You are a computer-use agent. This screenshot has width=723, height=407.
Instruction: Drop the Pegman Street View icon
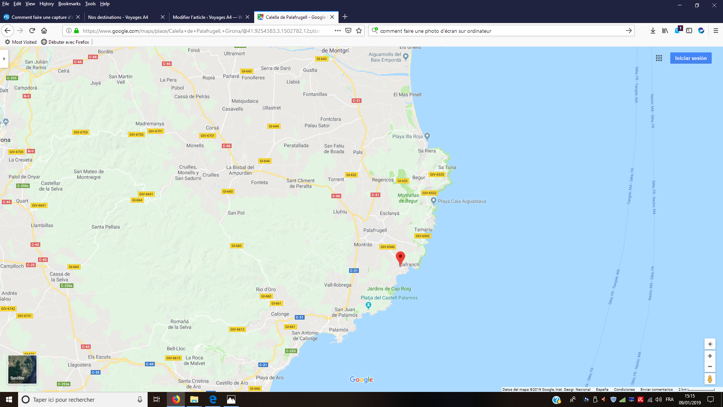tap(710, 379)
